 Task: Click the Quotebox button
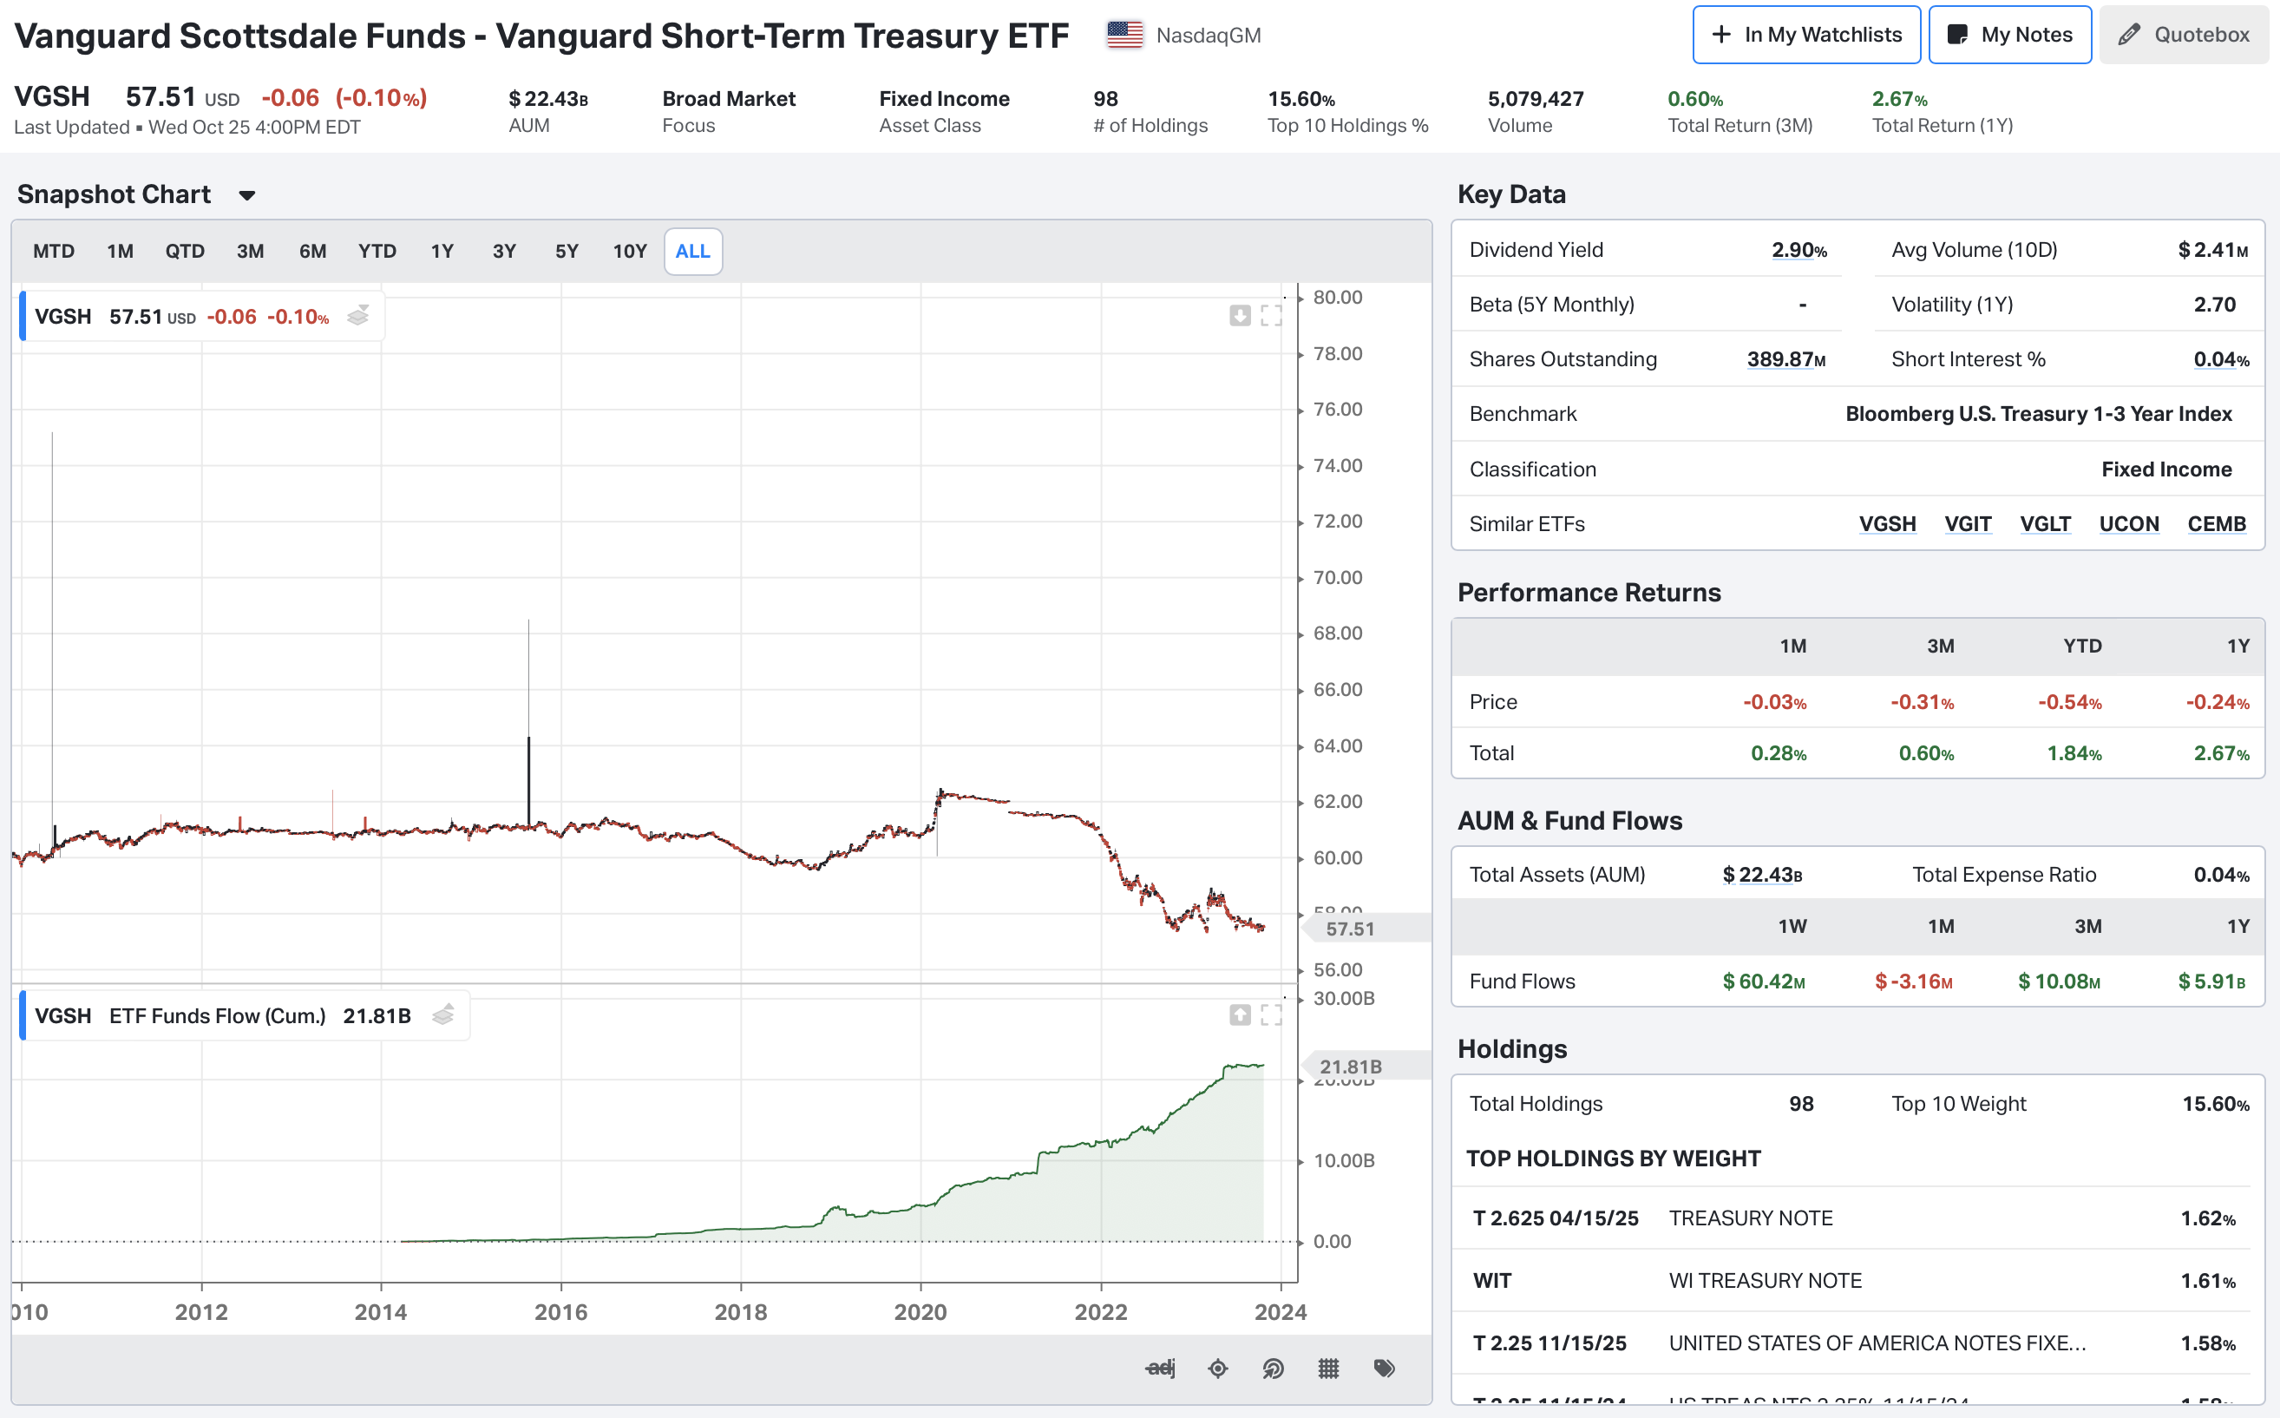2184,35
